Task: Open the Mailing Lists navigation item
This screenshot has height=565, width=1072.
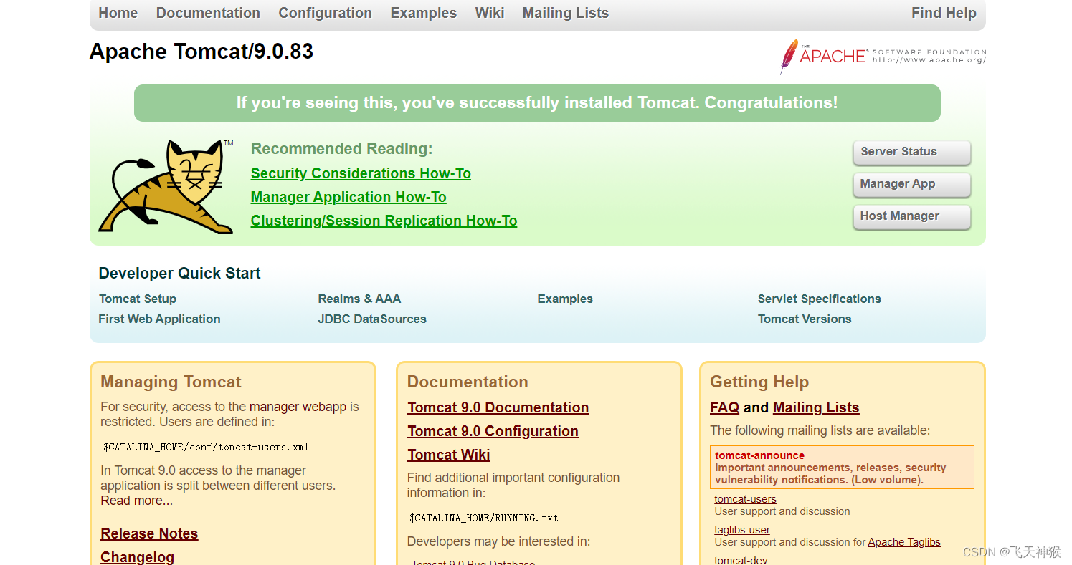Action: pyautogui.click(x=565, y=13)
